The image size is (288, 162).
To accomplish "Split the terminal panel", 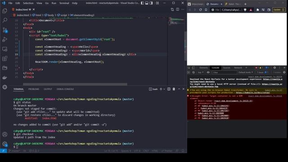I will [169, 89].
